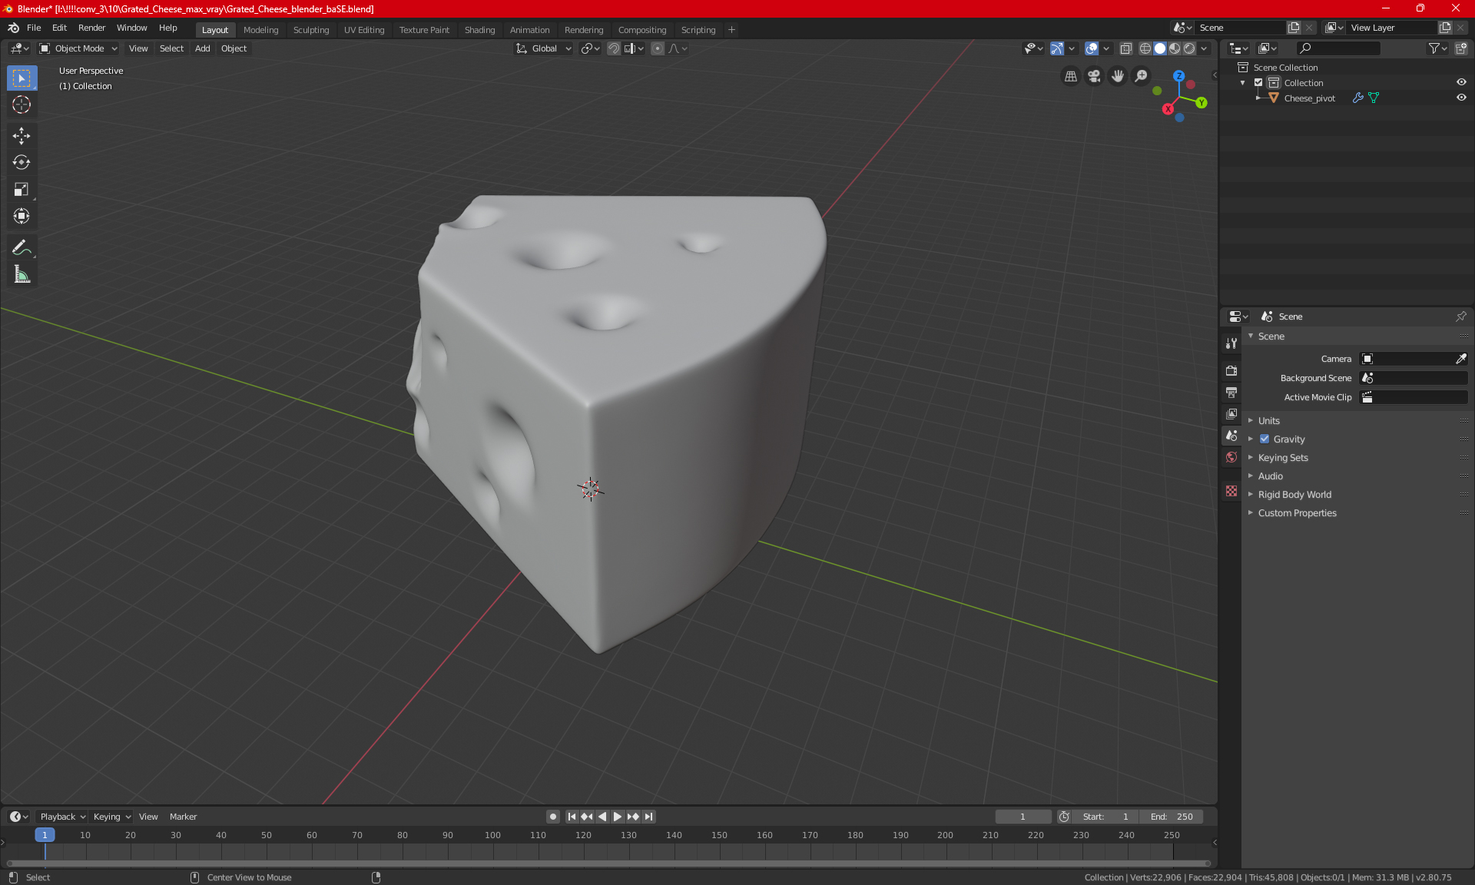Switch to the Shading workspace tab
The width and height of the screenshot is (1475, 885).
pos(479,30)
